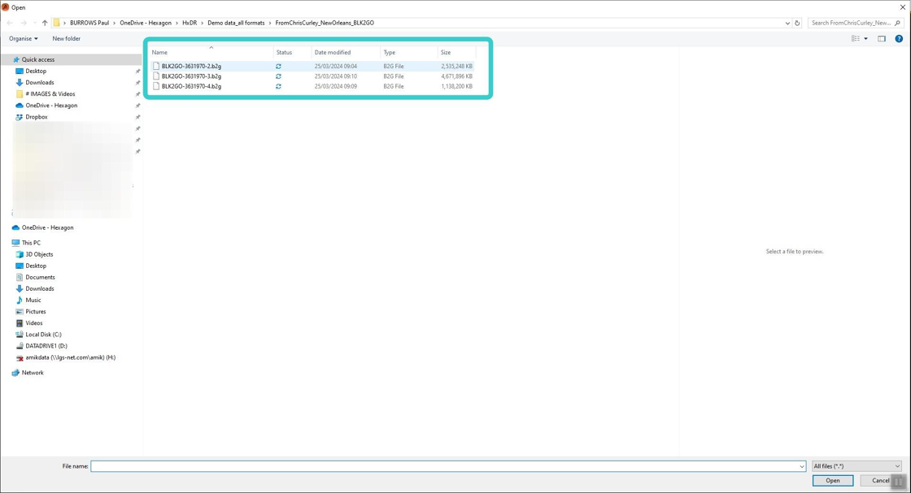Click into the File name input field
911x493 pixels.
point(445,466)
